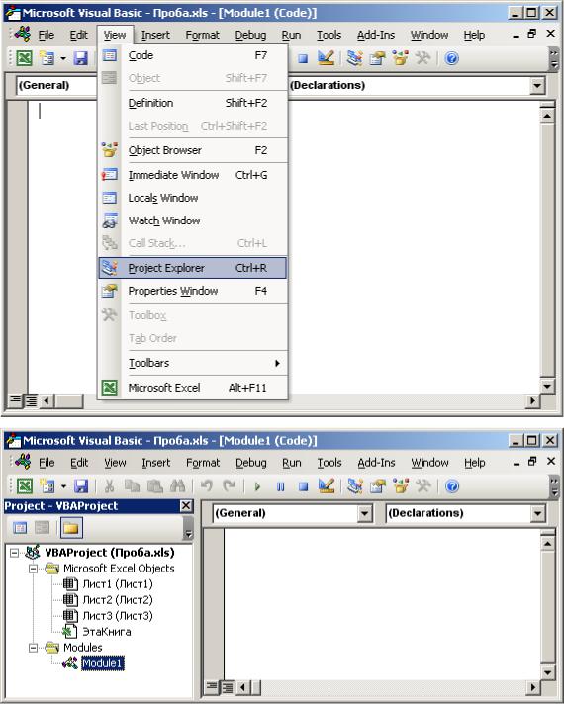Click Undo arrow in the Project-panel window toolbar
The height and width of the screenshot is (704, 564).
pyautogui.click(x=206, y=486)
